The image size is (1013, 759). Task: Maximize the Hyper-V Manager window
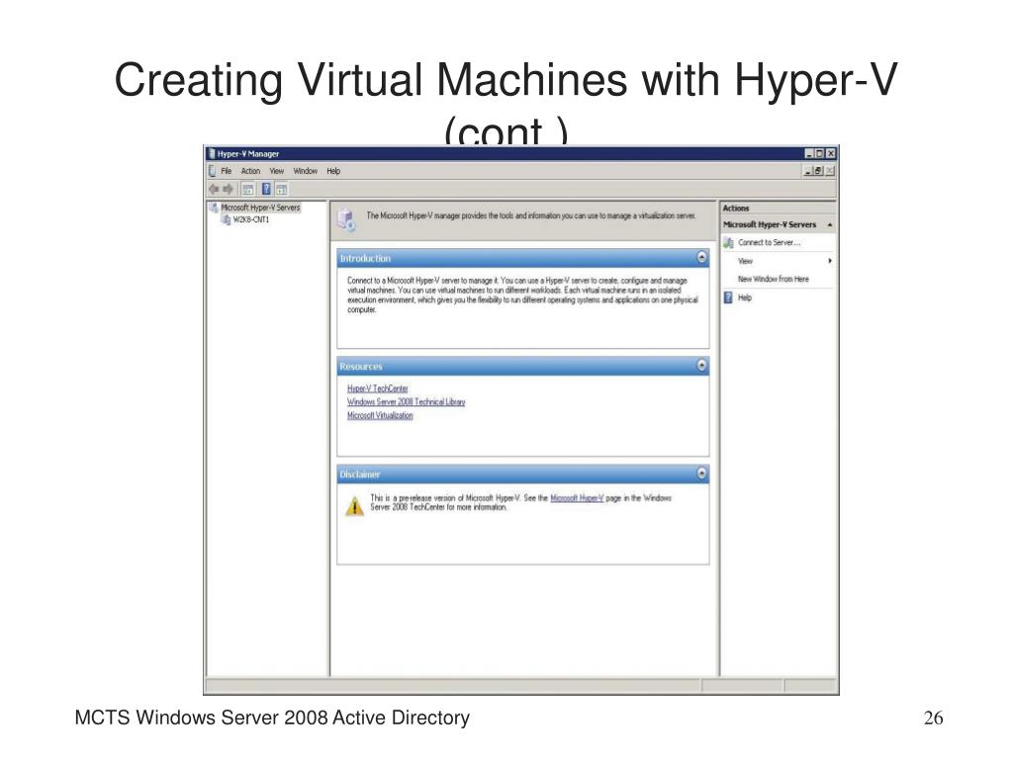click(x=820, y=153)
